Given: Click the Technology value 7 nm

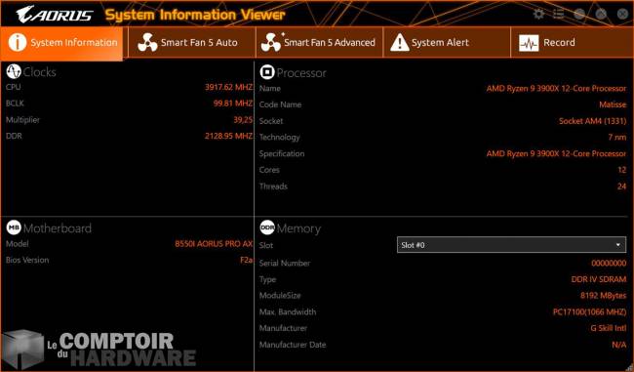Looking at the screenshot, I should click(617, 138).
